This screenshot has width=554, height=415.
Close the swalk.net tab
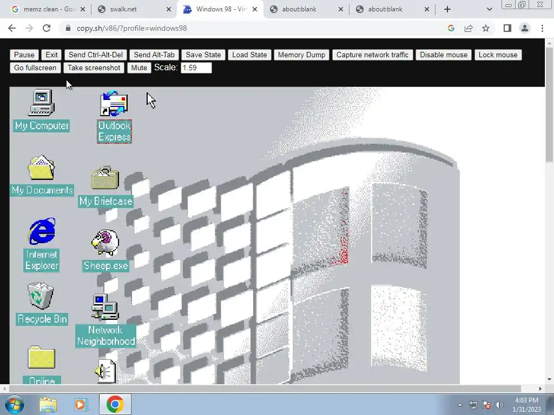(x=169, y=10)
